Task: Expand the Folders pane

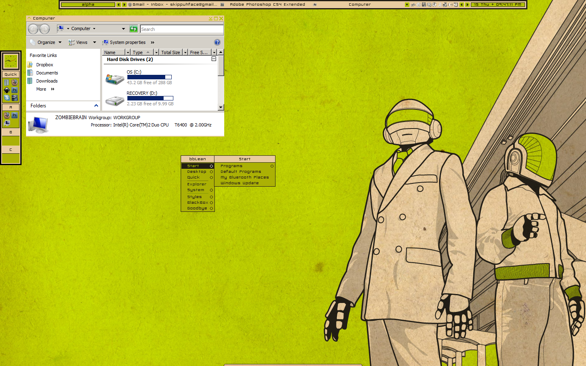Action: [96, 106]
